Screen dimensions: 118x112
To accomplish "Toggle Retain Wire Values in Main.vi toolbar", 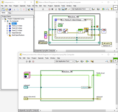I will (59, 9).
